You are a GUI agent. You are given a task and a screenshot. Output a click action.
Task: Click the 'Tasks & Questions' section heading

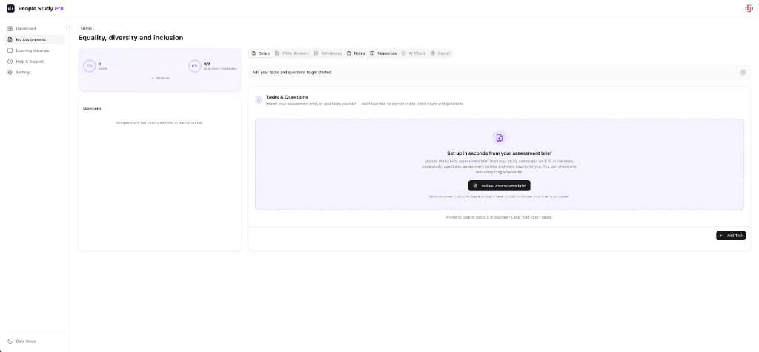point(287,97)
